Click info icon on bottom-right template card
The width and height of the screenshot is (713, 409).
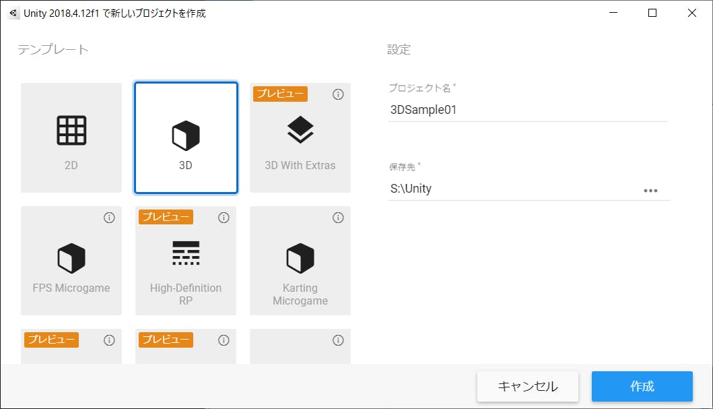338,340
